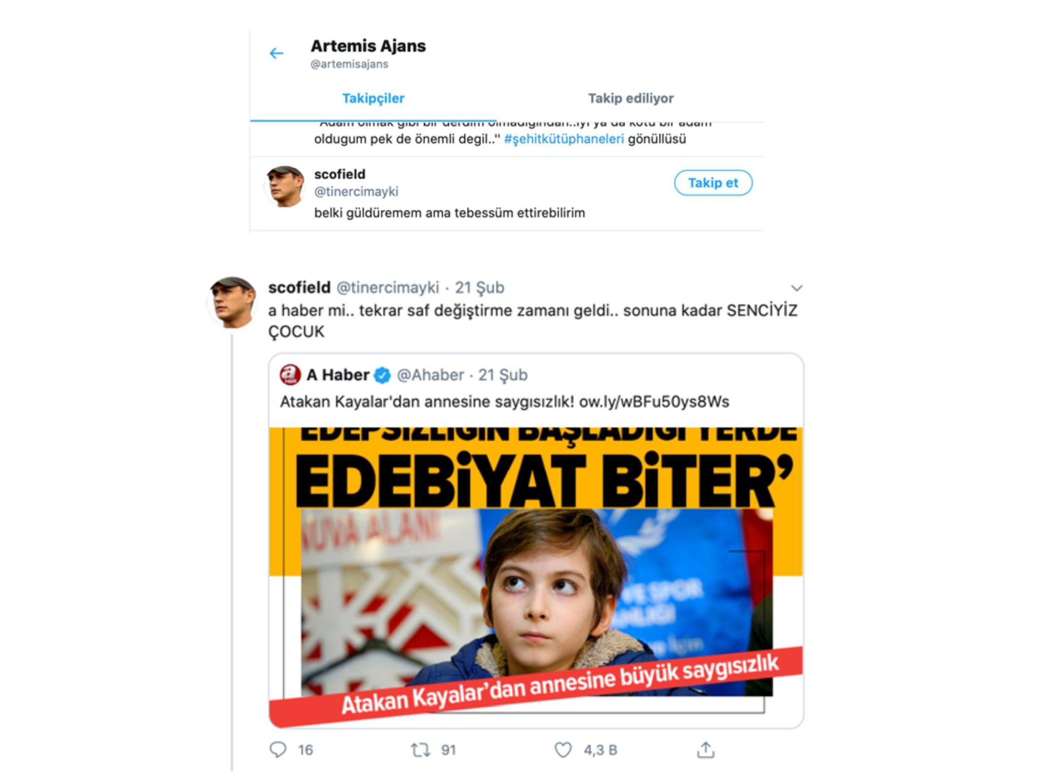Like the tweet with the heart icon
This screenshot has width=1039, height=779.
[x=563, y=750]
